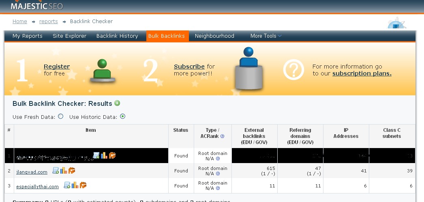Expand the More Tools dropdown

click(x=266, y=36)
